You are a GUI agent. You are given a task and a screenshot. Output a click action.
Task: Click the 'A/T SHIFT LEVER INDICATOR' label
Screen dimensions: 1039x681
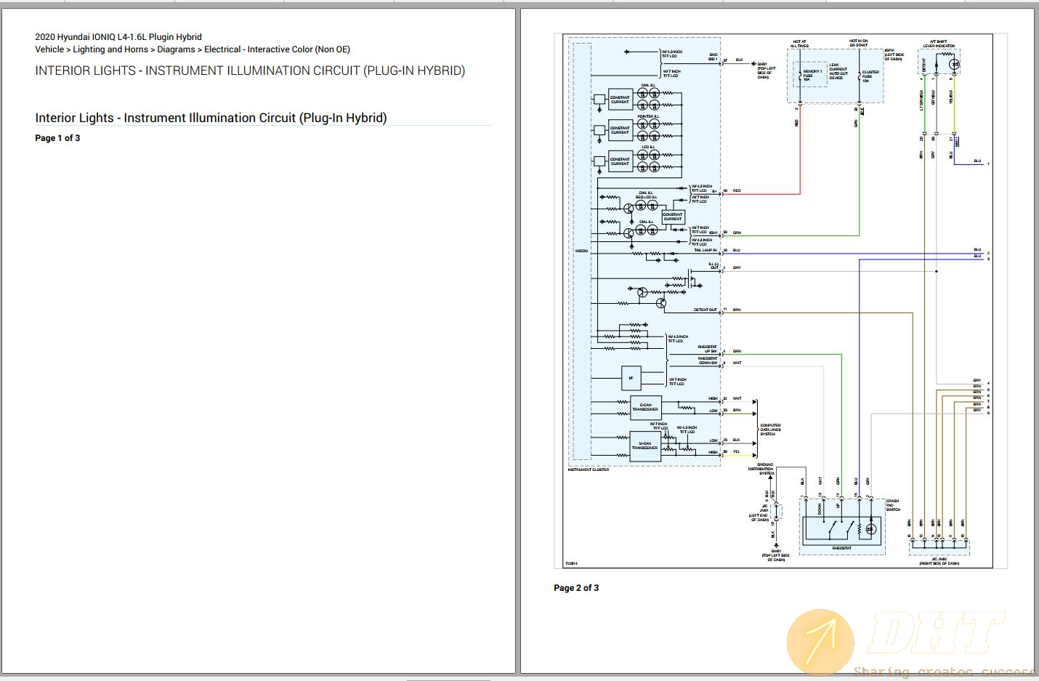[939, 44]
